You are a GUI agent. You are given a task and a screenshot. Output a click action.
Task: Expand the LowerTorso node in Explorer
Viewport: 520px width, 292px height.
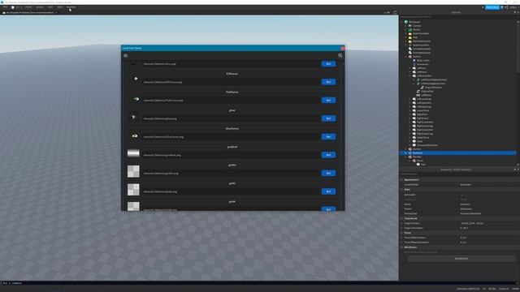coord(409,110)
